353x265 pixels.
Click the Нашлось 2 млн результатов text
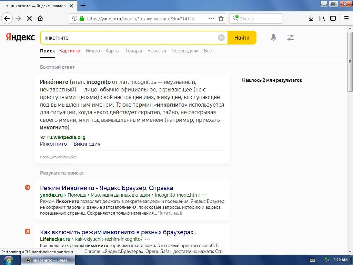tap(272, 80)
